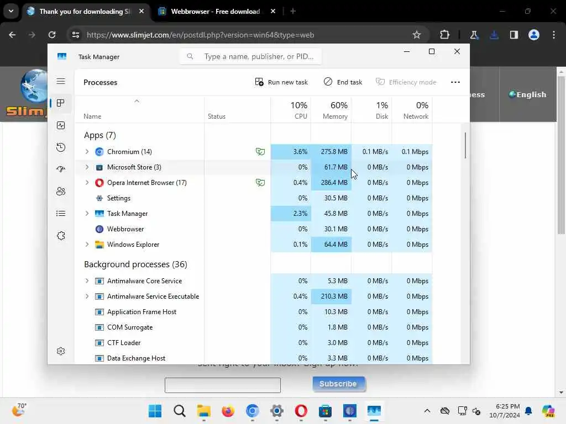Click the Efficiency mode button
Viewport: 566px width, 424px height.
click(406, 82)
